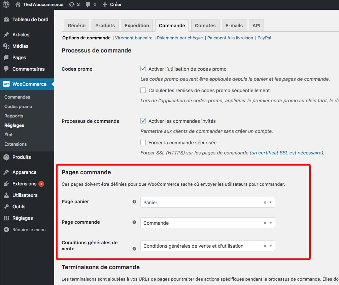Click the Utilisateurs person icon
The height and width of the screenshot is (285, 339).
click(6, 195)
